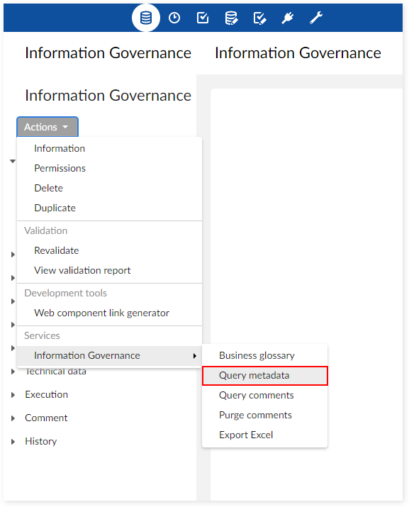
Task: Open the checkmark clipboard icon in top bar
Action: (x=203, y=18)
